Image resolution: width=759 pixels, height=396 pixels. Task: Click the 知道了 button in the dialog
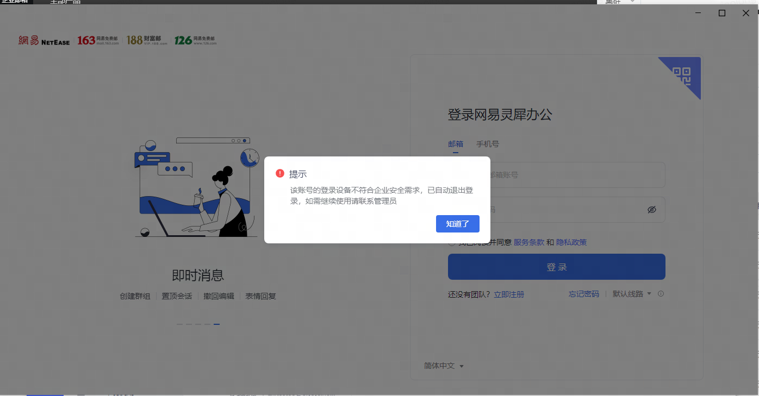[457, 224]
